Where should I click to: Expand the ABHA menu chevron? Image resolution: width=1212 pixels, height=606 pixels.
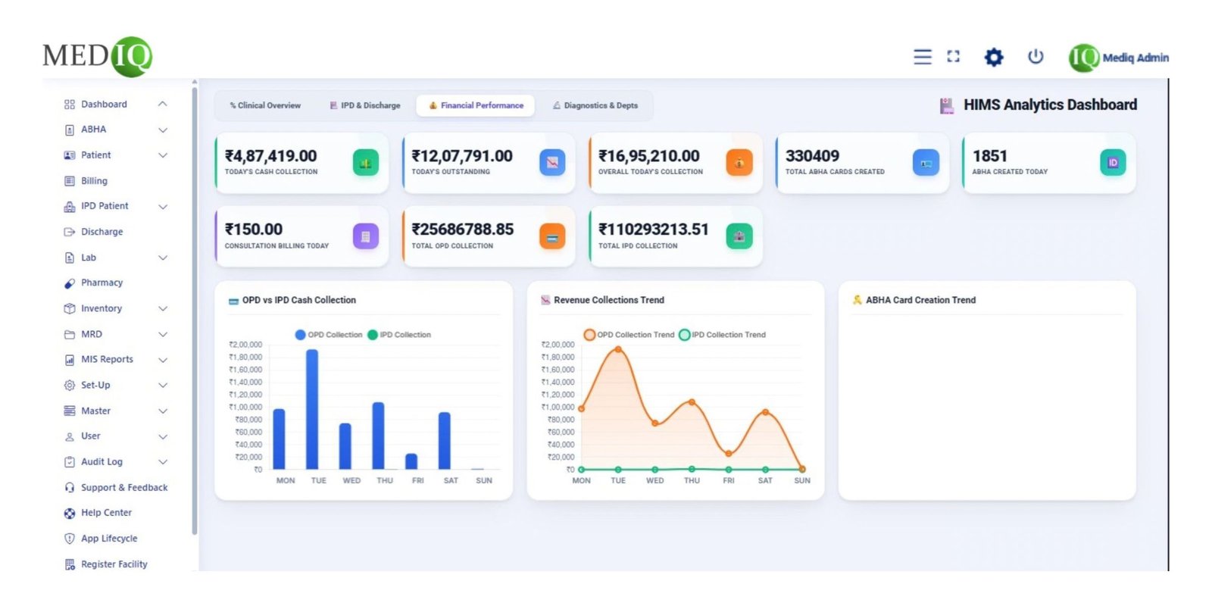click(x=162, y=130)
